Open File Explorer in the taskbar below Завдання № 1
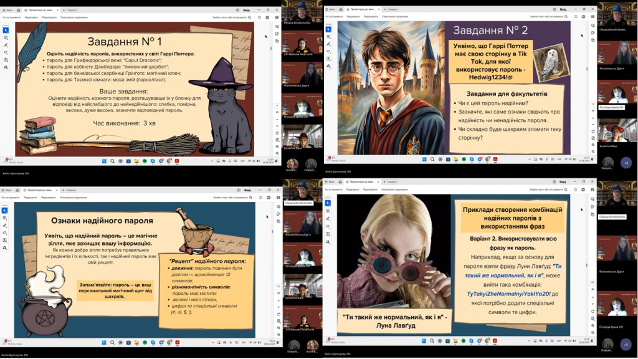The image size is (638, 359). coord(136,161)
